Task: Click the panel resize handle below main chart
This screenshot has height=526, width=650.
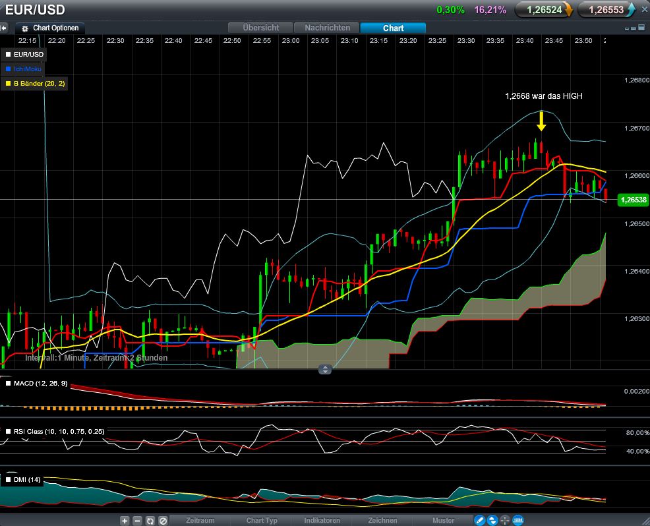Action: [x=325, y=369]
